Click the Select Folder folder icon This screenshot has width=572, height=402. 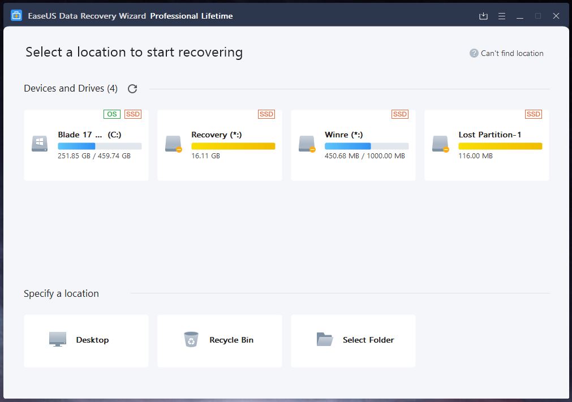point(324,339)
